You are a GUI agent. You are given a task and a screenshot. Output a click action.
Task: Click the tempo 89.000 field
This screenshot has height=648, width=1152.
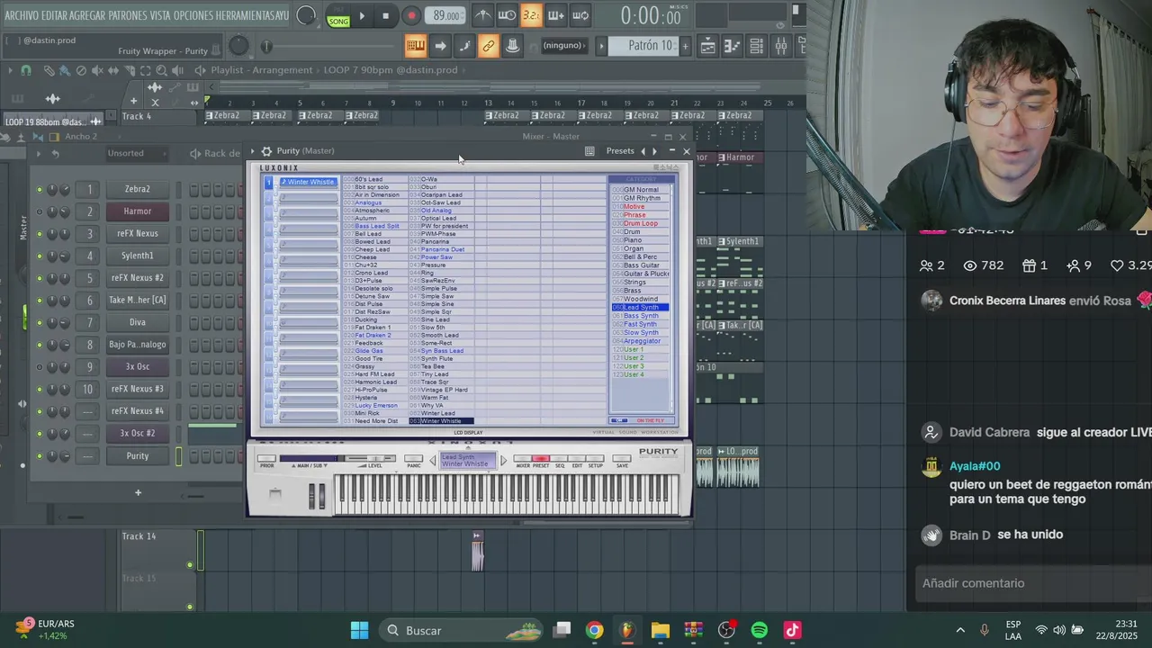pyautogui.click(x=445, y=16)
